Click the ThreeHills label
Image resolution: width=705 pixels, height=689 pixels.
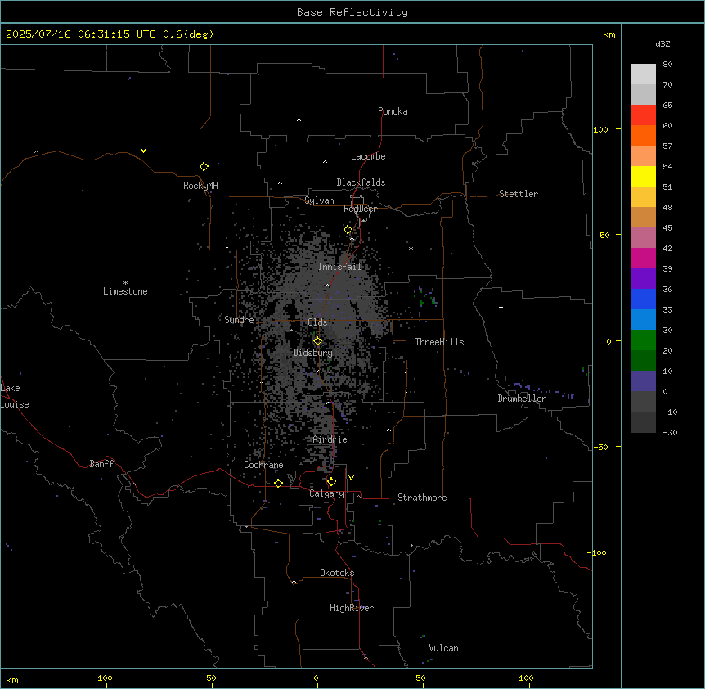click(440, 342)
